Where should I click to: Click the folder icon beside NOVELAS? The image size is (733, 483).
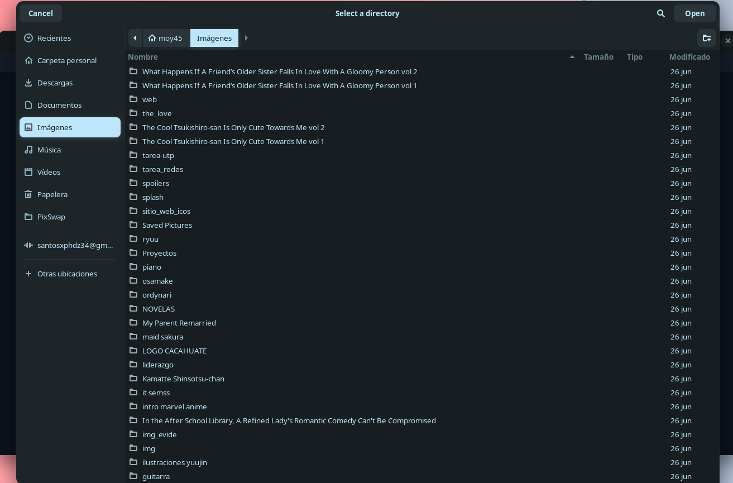point(133,309)
